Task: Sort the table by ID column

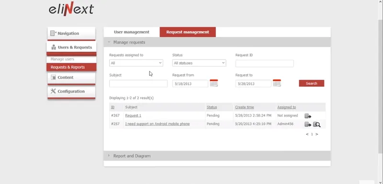Action: (x=113, y=107)
